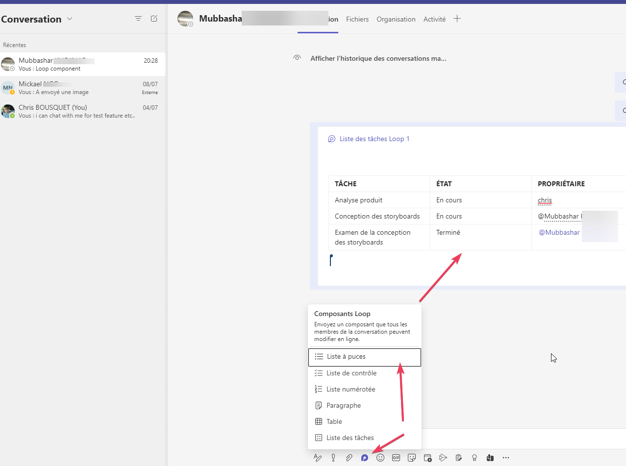
Task: Click the dark stacked-blocks app icon
Action: coord(490,458)
